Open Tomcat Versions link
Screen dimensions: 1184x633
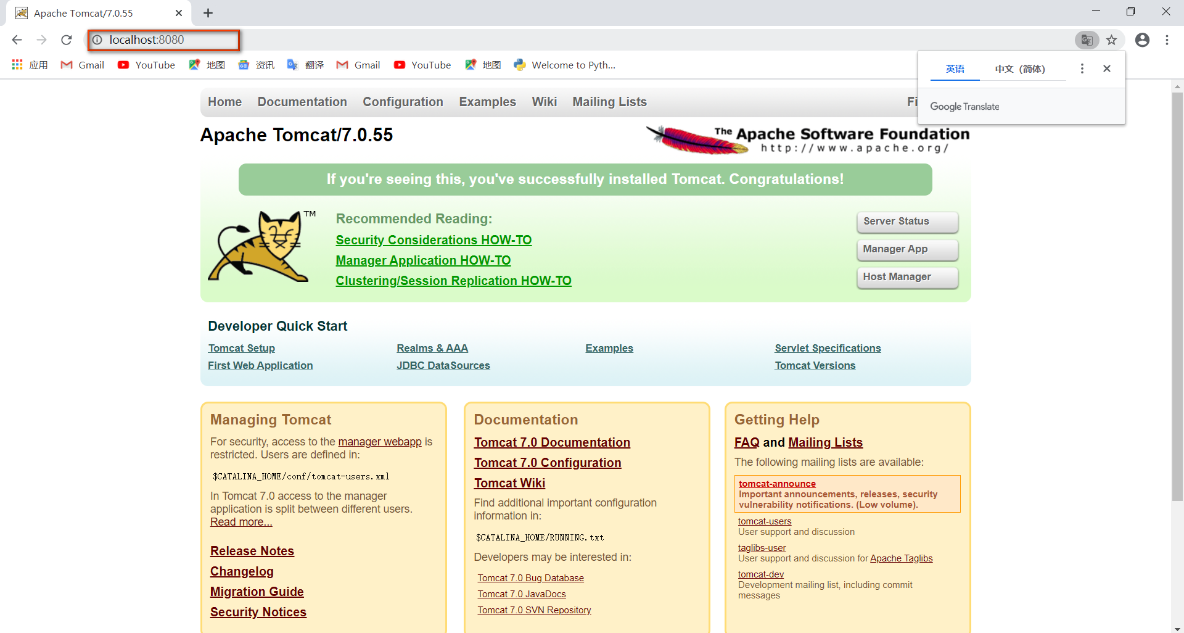(x=815, y=365)
